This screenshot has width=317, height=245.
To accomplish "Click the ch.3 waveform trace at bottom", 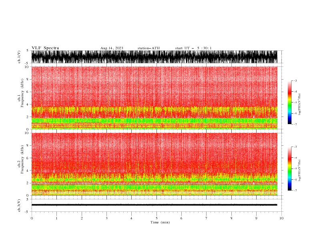I will (x=154, y=205).
